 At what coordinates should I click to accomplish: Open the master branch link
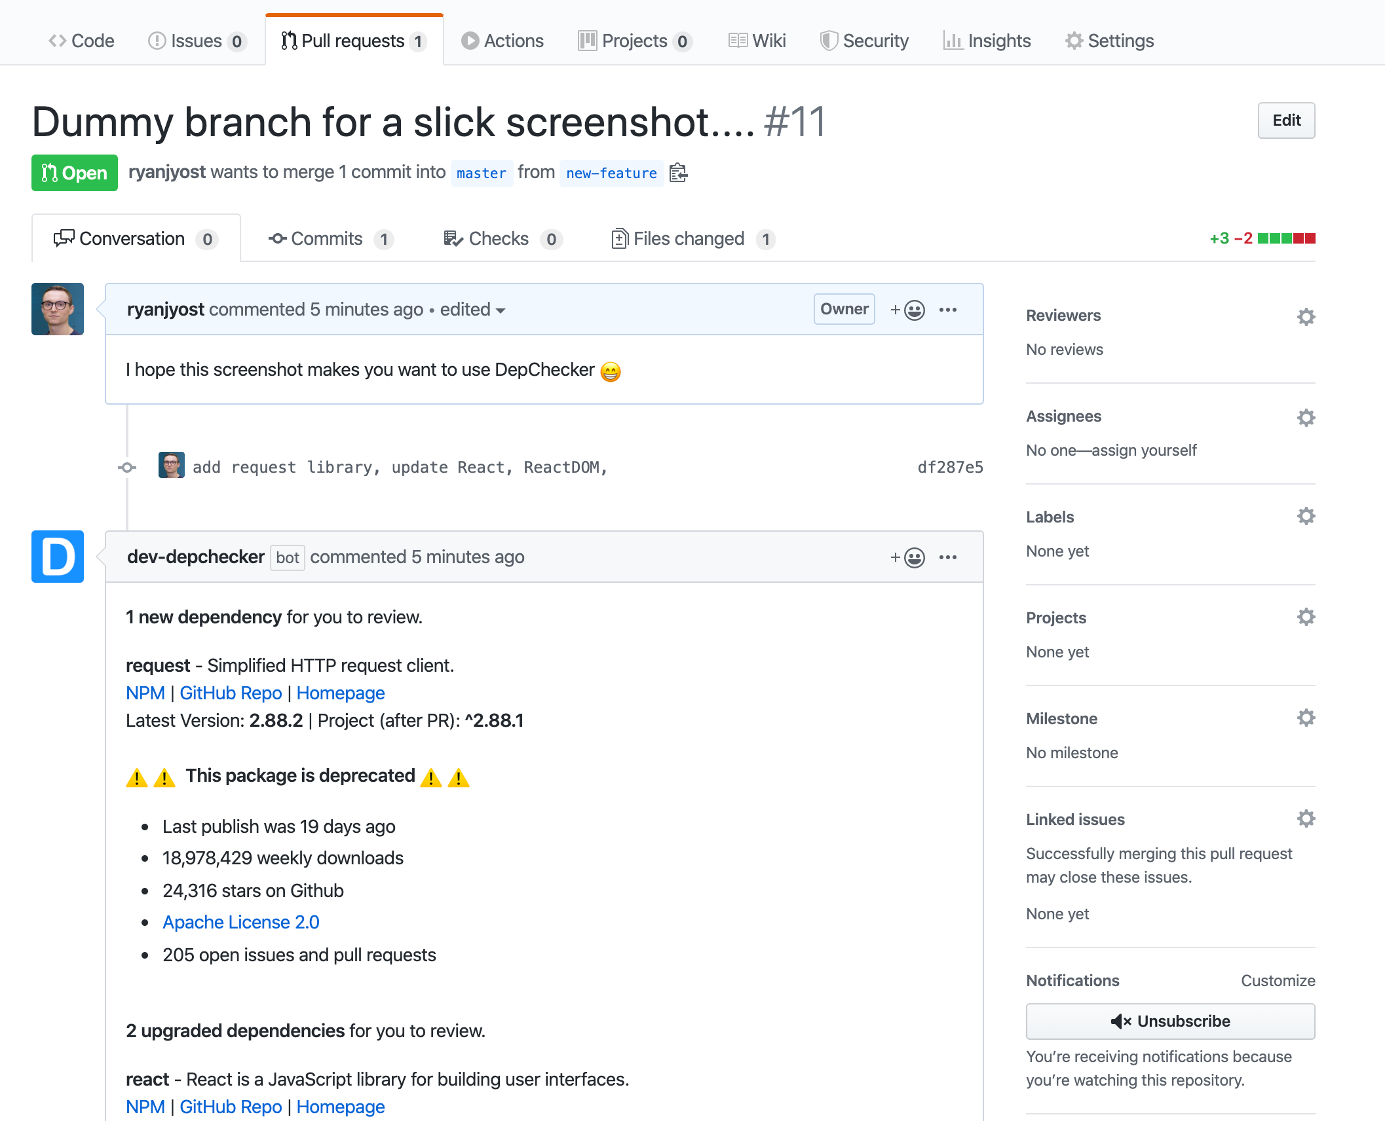coord(482,173)
